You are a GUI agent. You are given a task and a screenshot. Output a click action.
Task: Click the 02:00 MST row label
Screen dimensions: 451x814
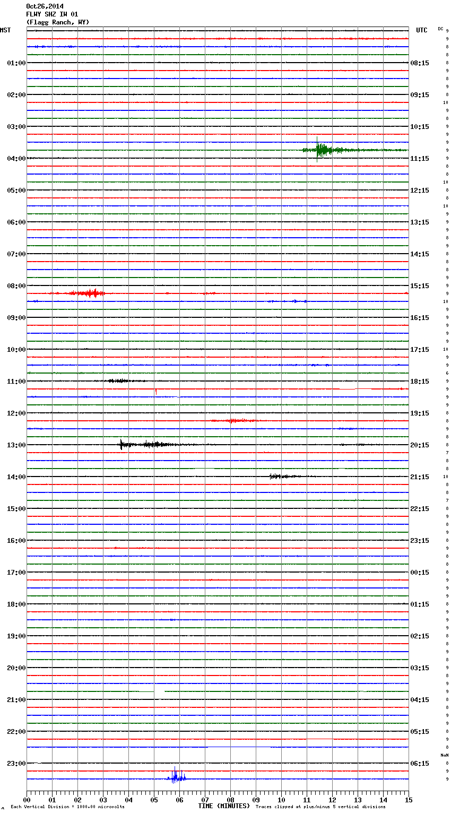pos(16,95)
